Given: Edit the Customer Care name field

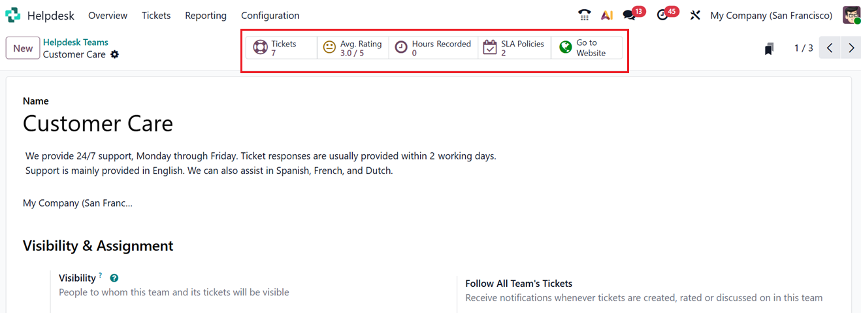Looking at the screenshot, I should click(x=98, y=124).
